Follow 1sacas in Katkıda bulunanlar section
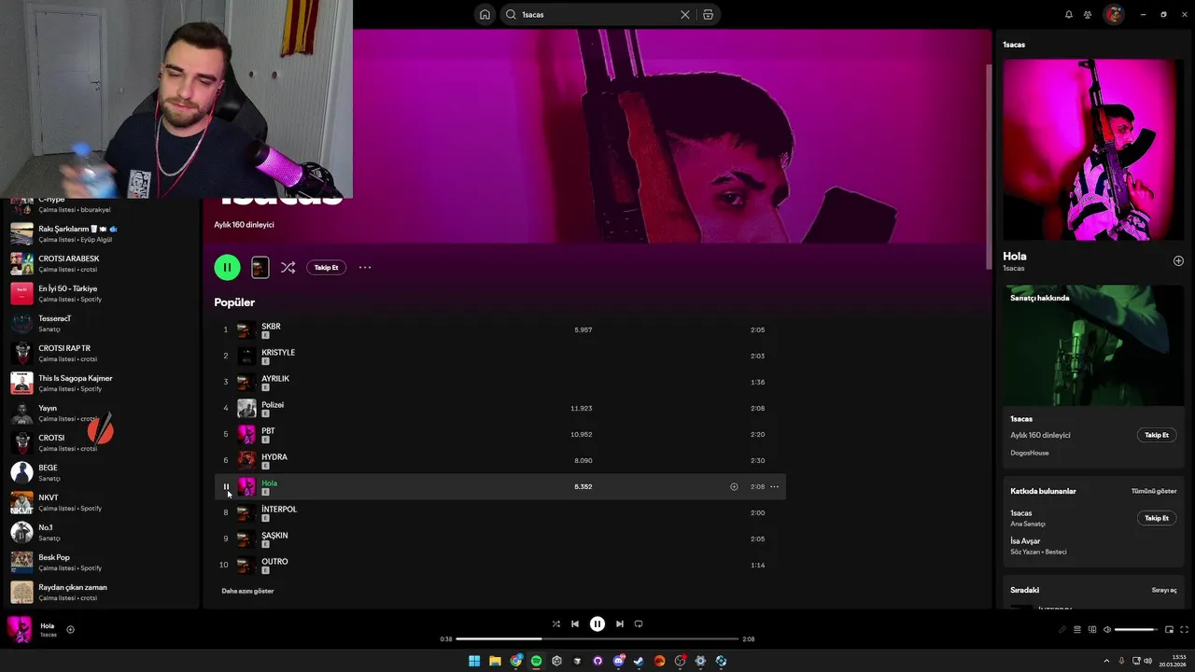The width and height of the screenshot is (1195, 672). (1157, 518)
